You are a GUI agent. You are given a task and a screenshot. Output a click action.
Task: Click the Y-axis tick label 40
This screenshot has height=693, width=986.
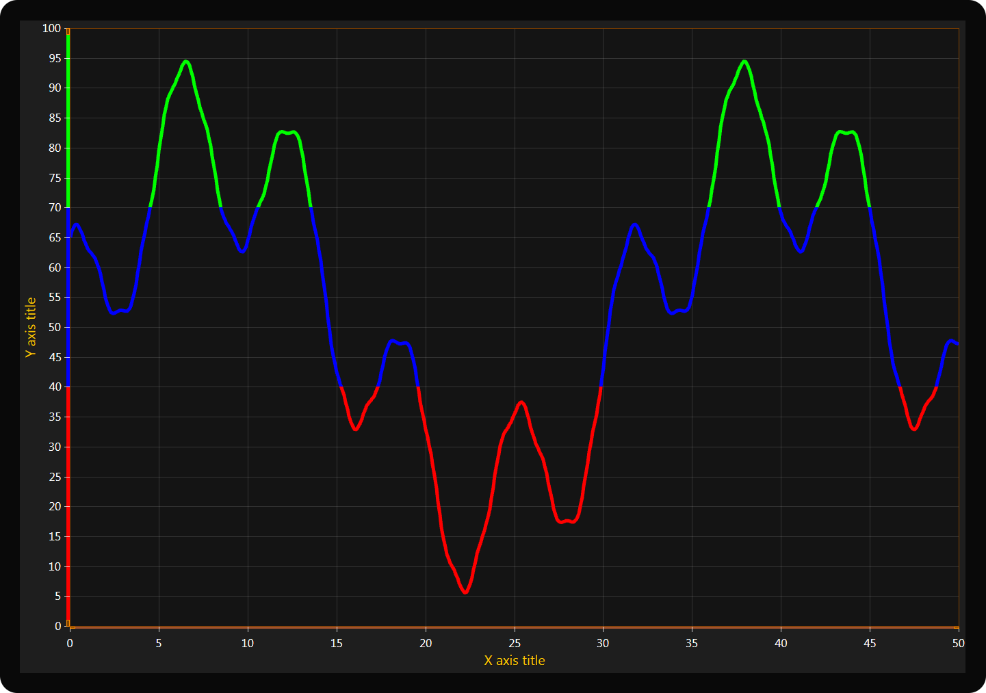[55, 387]
